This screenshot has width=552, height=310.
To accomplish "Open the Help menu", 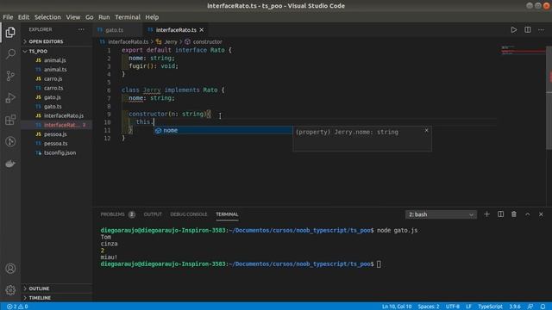I will coord(152,17).
